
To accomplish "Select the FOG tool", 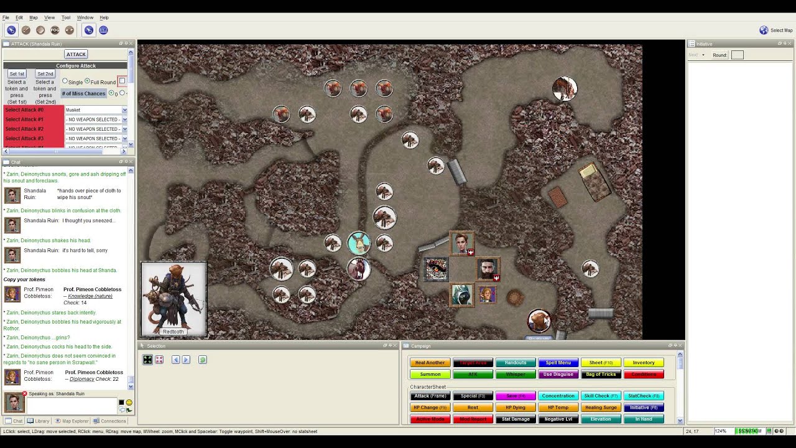I will [55, 30].
